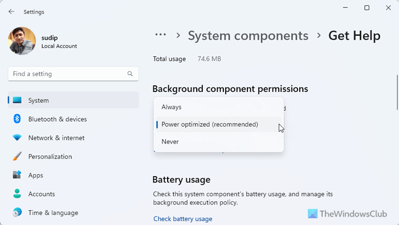Focus the Find a setting box
The width and height of the screenshot is (399, 225).
pos(74,74)
